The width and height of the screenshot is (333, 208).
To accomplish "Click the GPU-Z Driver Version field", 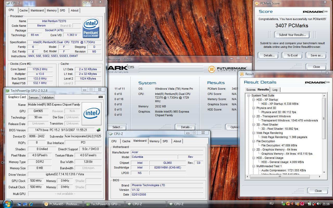I will click(64, 174).
